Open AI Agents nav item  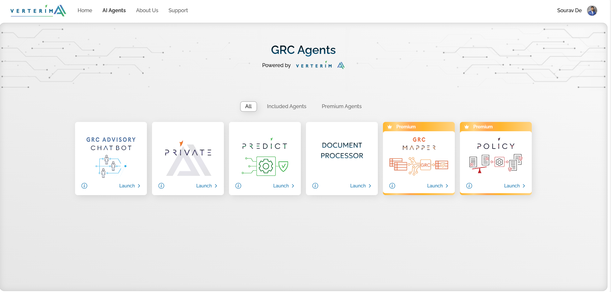[114, 10]
